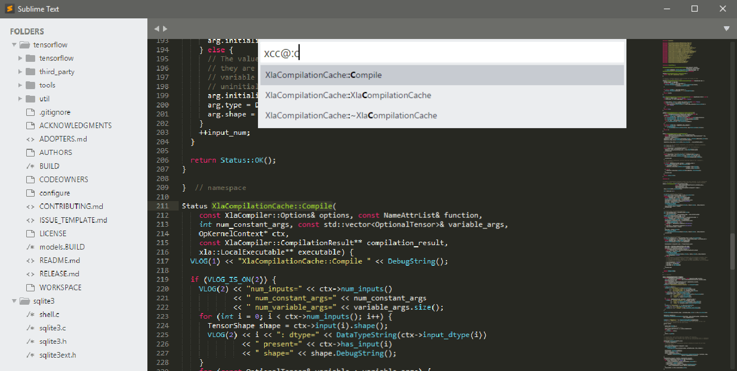Click the CODEOWNERS file icon

tap(31, 179)
